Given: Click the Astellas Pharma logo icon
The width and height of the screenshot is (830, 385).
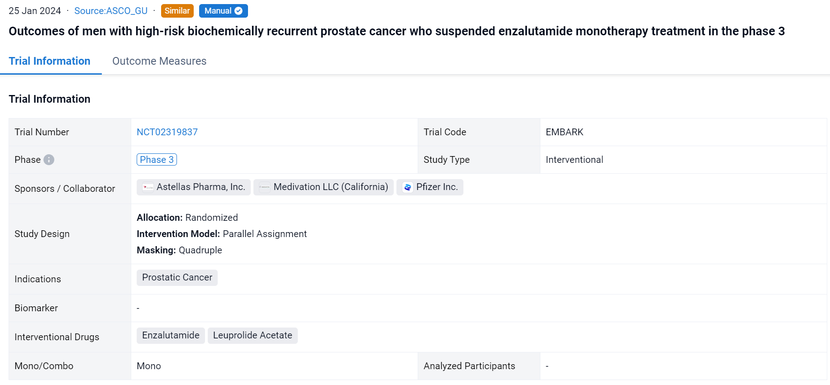Looking at the screenshot, I should pos(148,187).
